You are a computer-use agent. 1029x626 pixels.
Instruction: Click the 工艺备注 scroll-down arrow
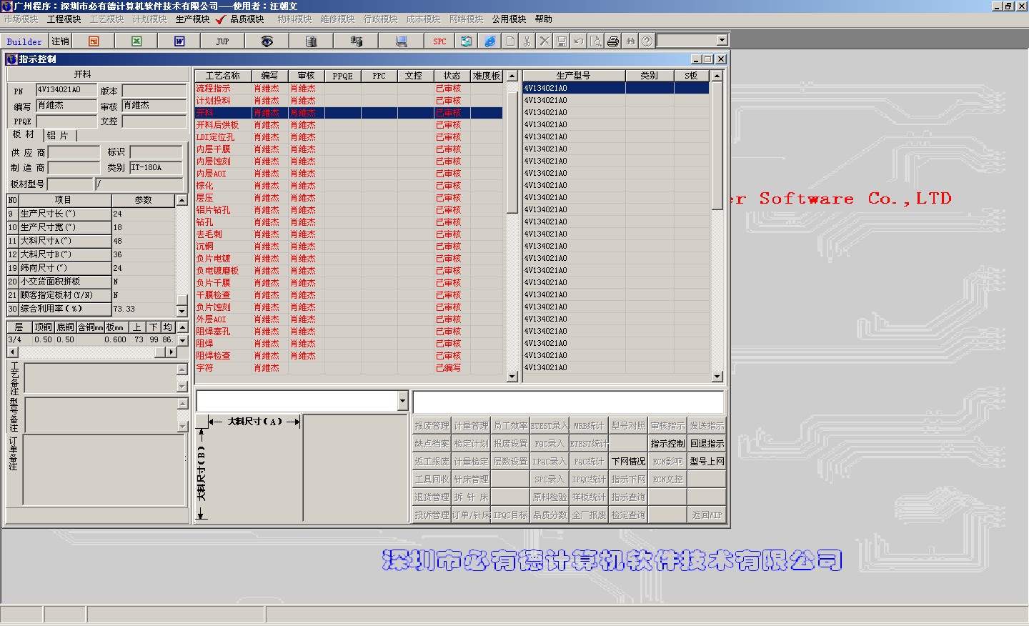182,387
